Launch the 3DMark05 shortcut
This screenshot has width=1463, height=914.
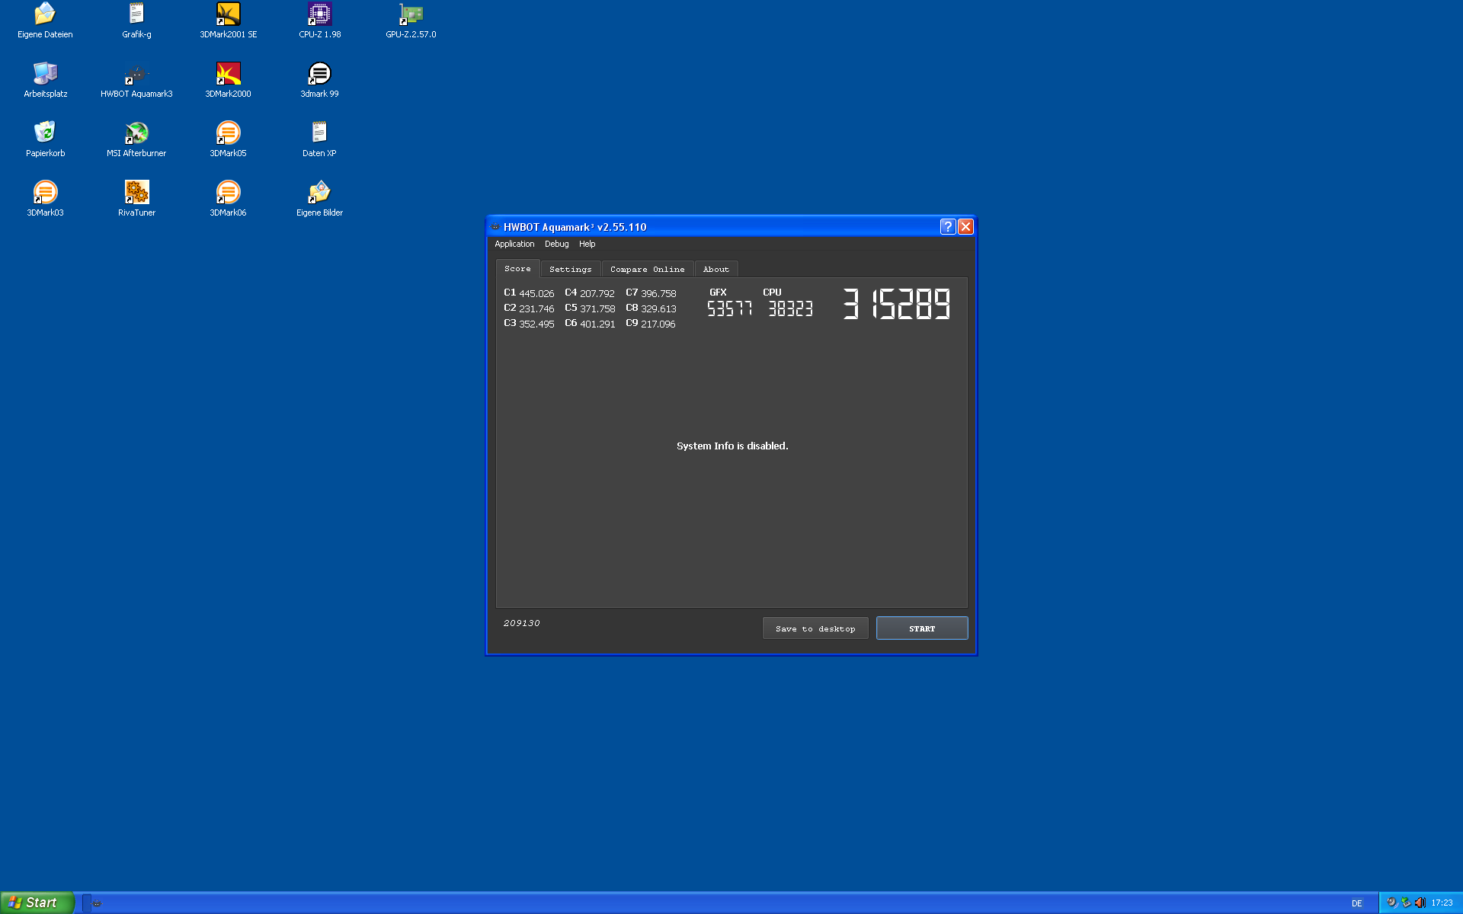(x=228, y=139)
